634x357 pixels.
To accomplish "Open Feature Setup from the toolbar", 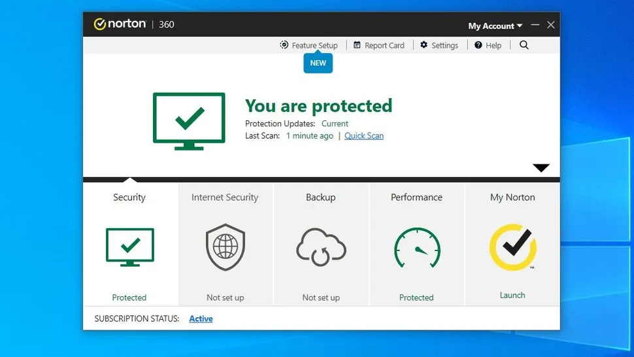I will pos(309,45).
